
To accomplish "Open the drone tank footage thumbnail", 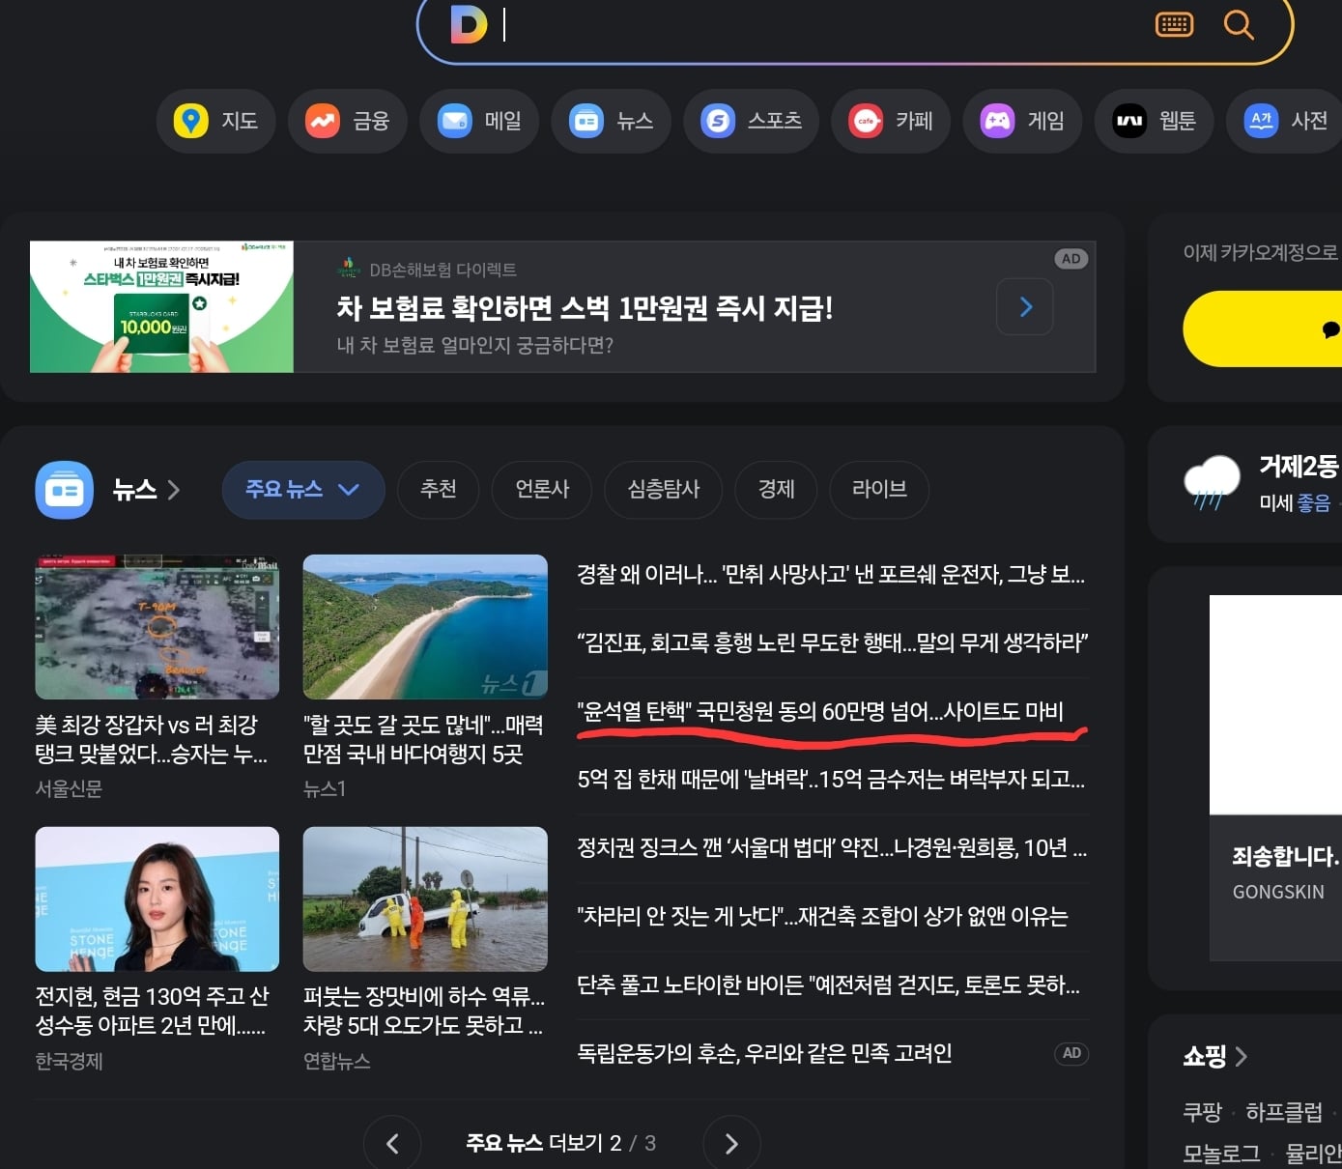I will [x=157, y=627].
